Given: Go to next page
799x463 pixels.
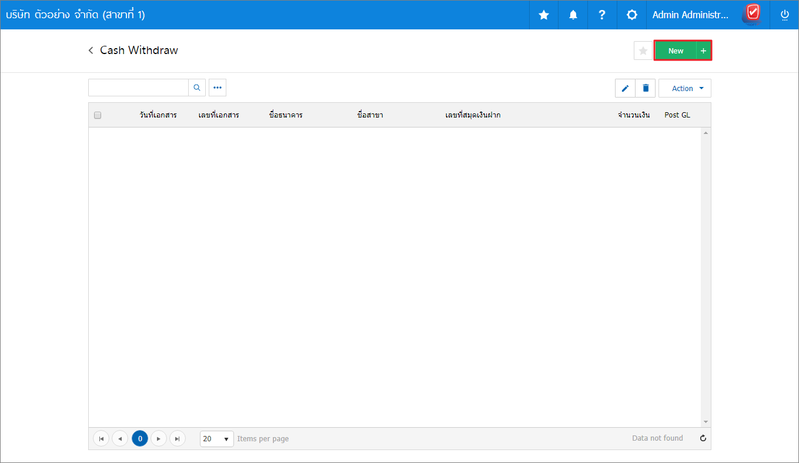Looking at the screenshot, I should coord(159,439).
